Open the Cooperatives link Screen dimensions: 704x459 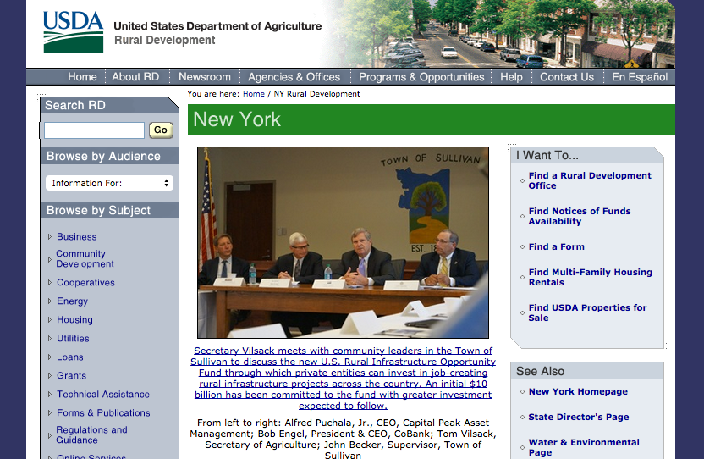pyautogui.click(x=85, y=283)
